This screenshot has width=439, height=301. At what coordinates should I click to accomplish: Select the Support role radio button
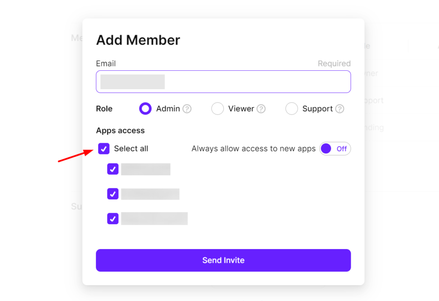click(x=292, y=109)
